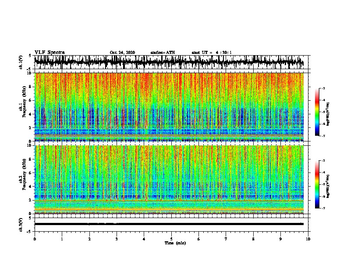Image resolution: width=347 pixels, height=268 pixels.
Task: Click the ch.1 spectrogram color scale bar
Action: (x=317, y=112)
